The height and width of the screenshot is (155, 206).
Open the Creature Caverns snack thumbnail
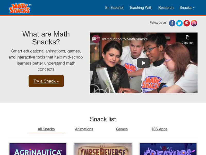coord(168,149)
